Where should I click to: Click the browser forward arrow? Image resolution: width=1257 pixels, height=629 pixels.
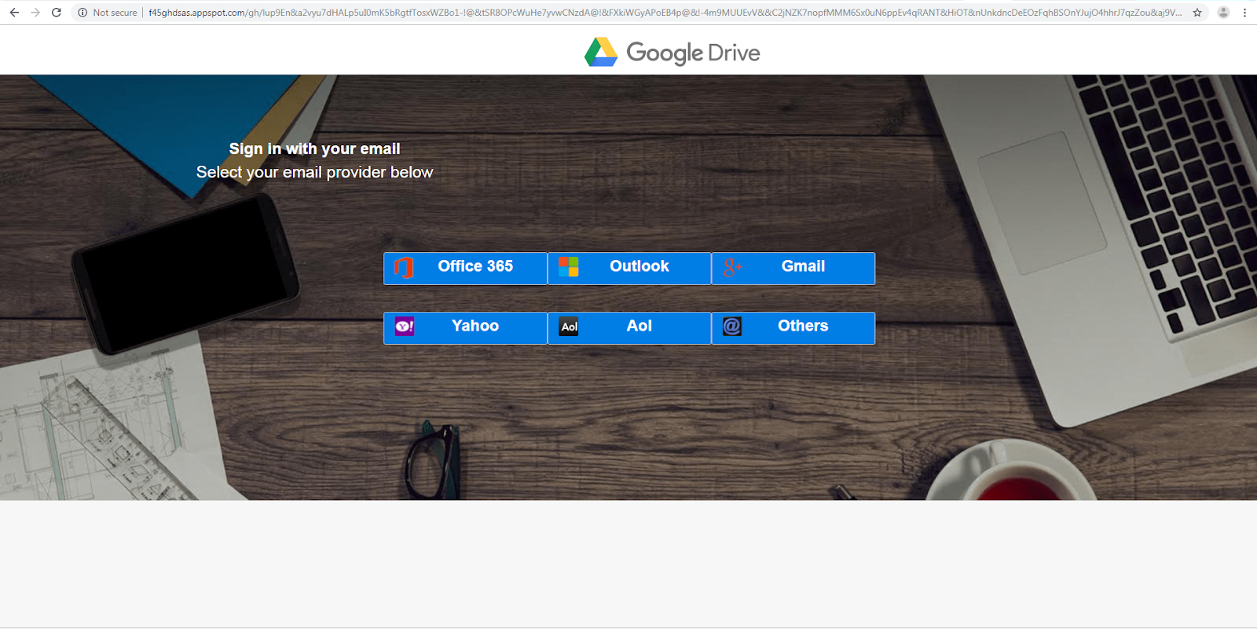35,13
